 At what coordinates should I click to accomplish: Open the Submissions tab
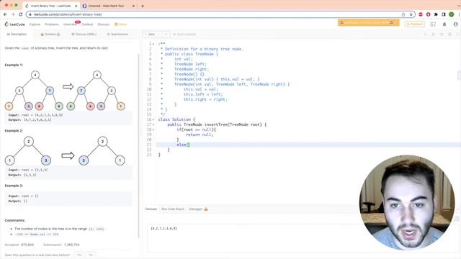[x=117, y=35]
